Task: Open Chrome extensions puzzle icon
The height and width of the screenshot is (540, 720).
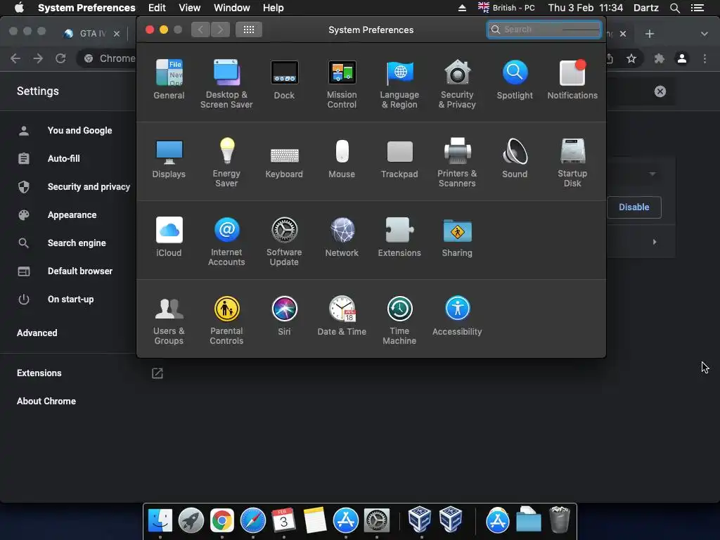Action: 659,58
